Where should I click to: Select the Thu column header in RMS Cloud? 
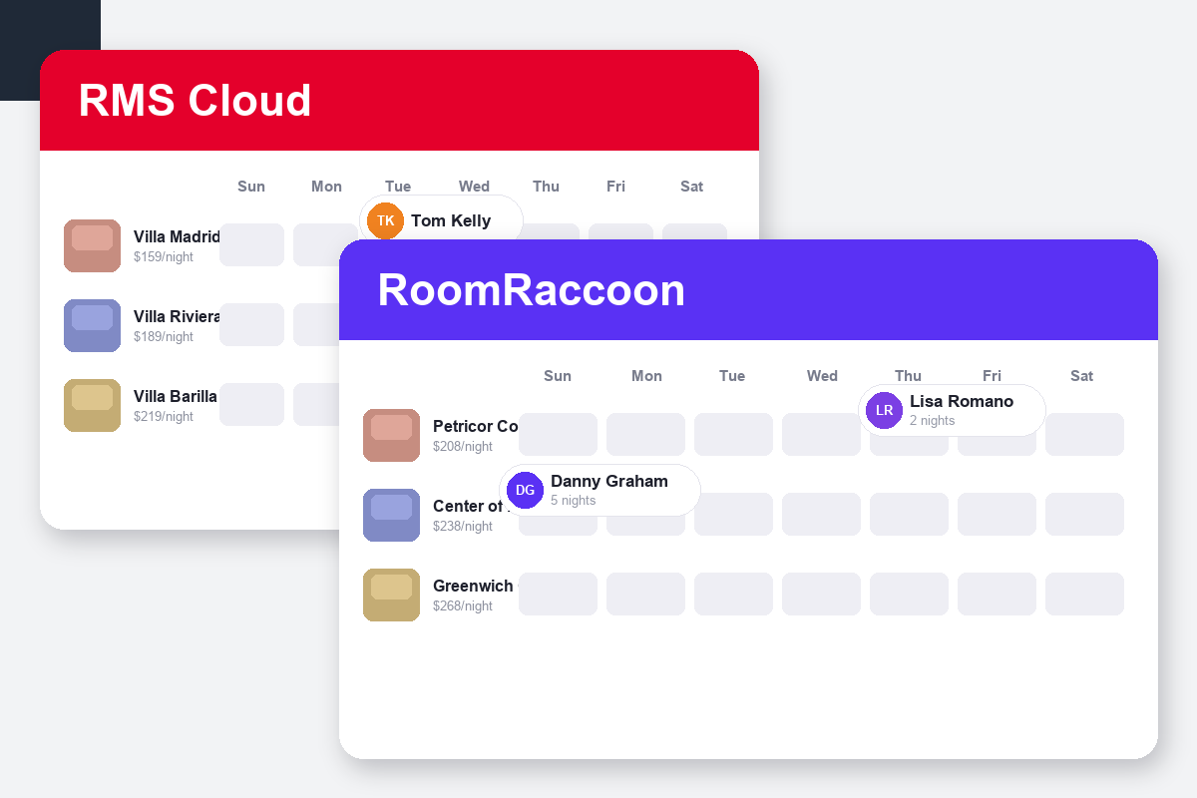pos(546,187)
